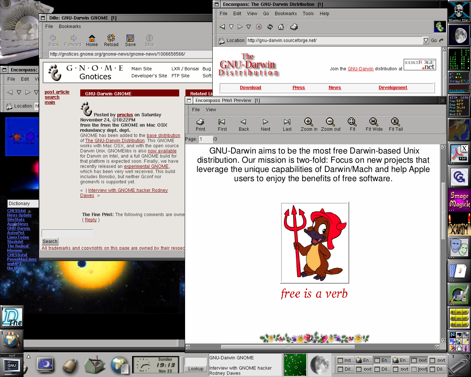Expand the sourceforge Location URL dropdown arrow
471x377 pixels.
pos(426,40)
